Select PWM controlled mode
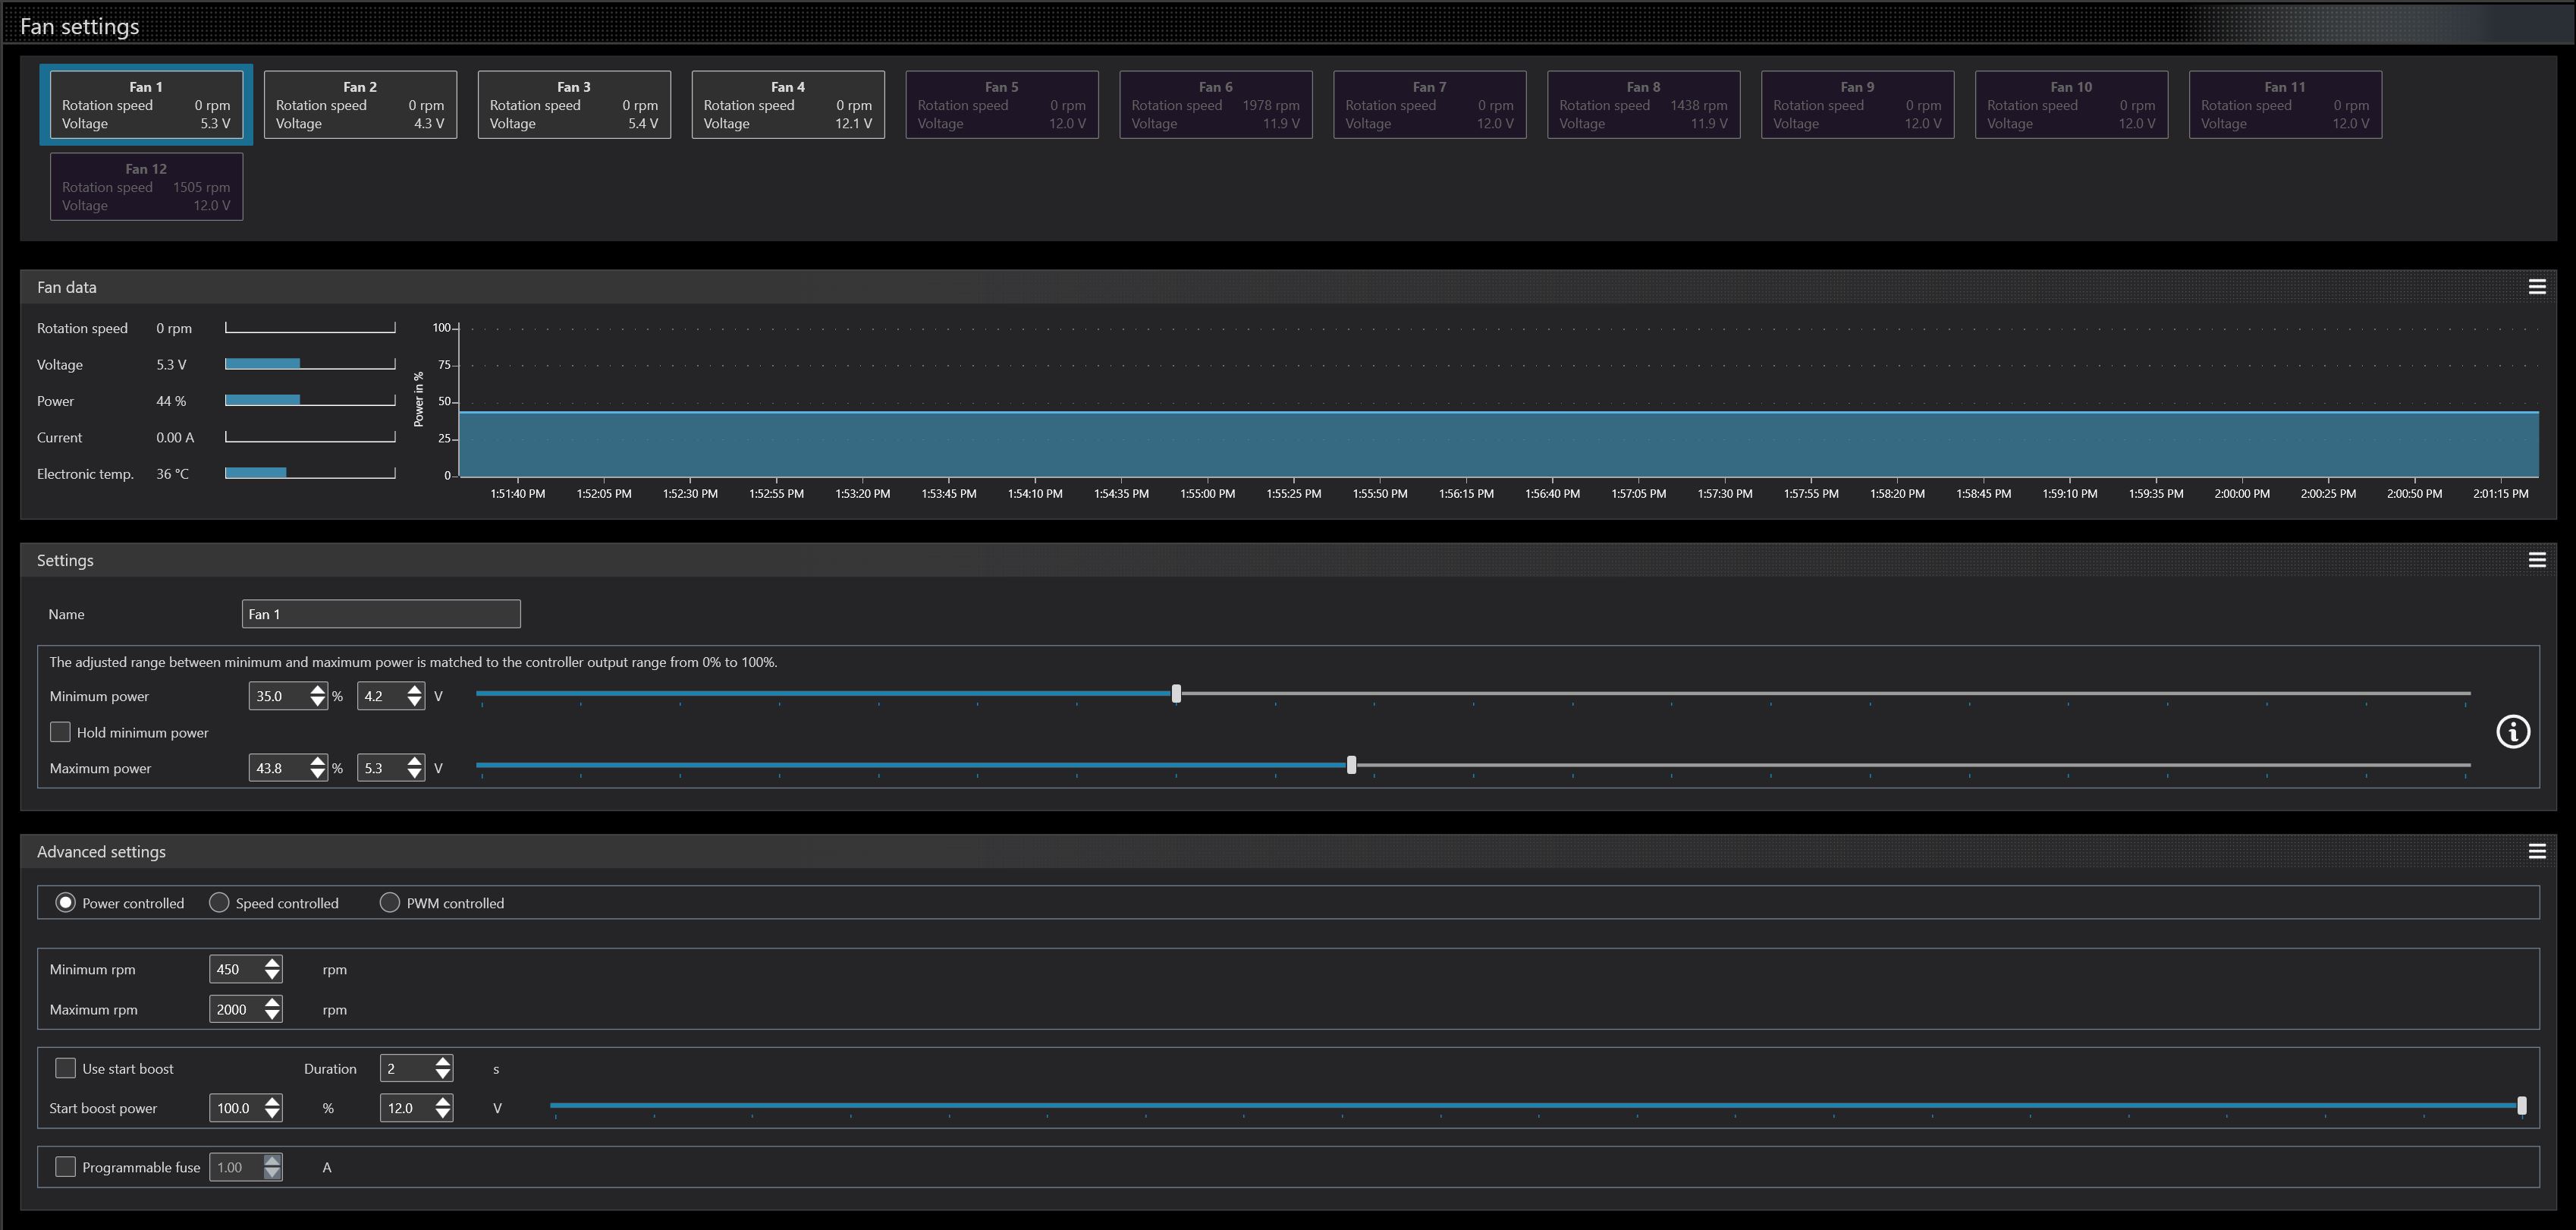Viewport: 2576px width, 1230px height. tap(390, 903)
